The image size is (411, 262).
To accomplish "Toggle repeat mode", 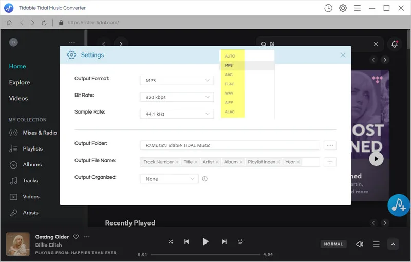I will tap(240, 241).
